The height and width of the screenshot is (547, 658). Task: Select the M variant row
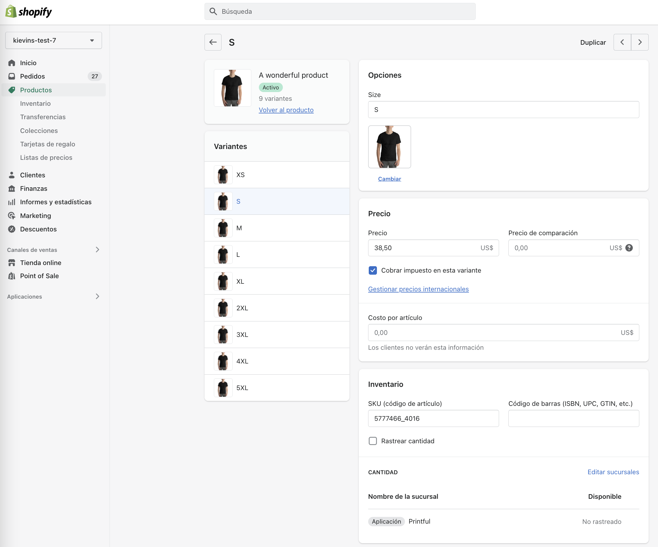pyautogui.click(x=277, y=228)
